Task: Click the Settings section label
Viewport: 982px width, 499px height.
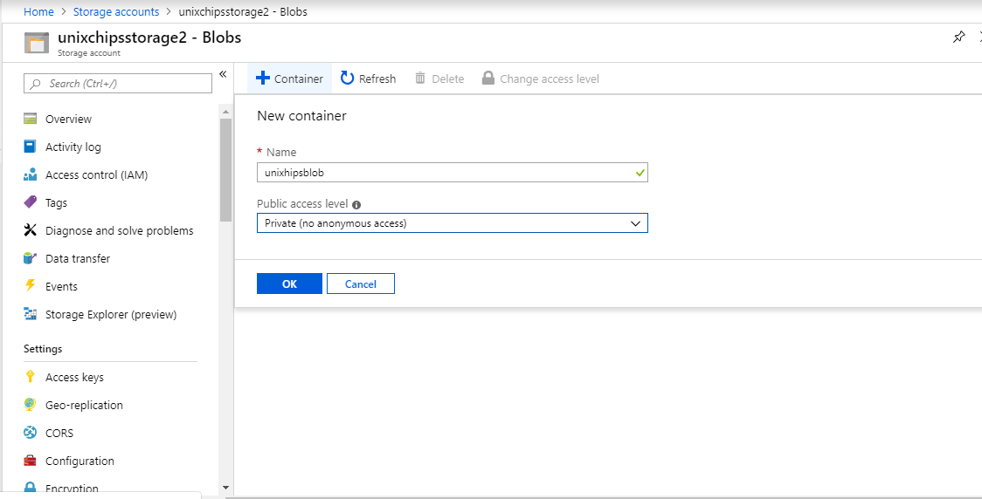Action: coord(43,348)
